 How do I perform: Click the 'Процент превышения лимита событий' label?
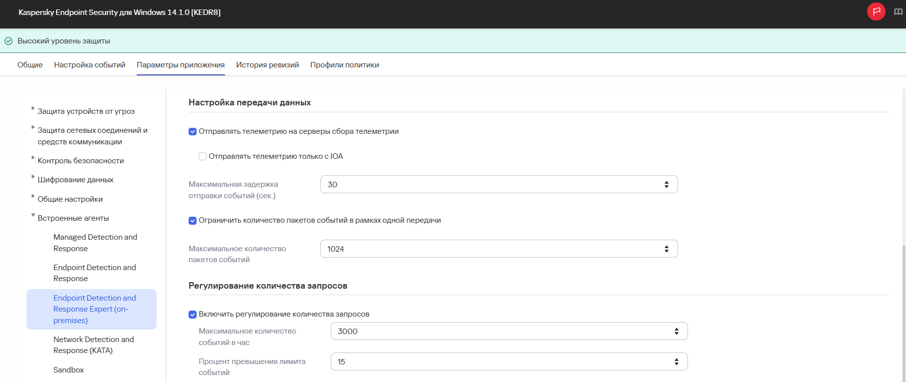tap(252, 367)
